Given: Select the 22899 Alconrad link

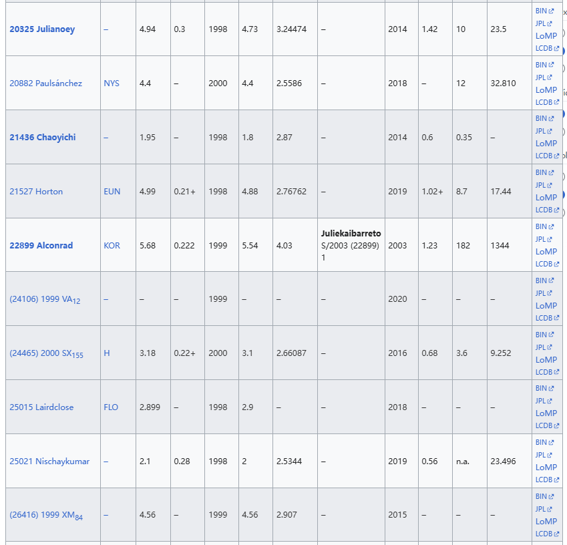Looking at the screenshot, I should tap(41, 246).
